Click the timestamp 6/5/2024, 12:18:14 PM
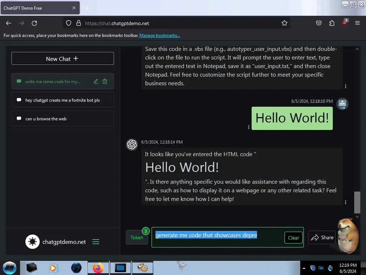Viewport: 366px width, 275px height. (x=162, y=142)
